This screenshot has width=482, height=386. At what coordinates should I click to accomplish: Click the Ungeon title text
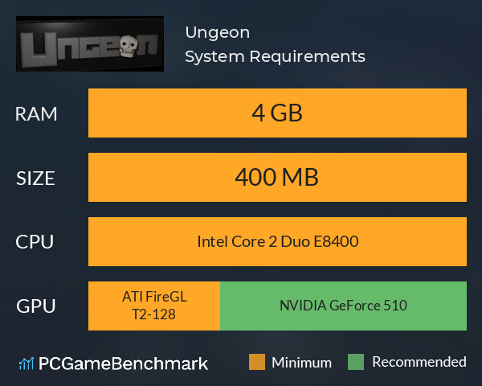click(x=218, y=33)
